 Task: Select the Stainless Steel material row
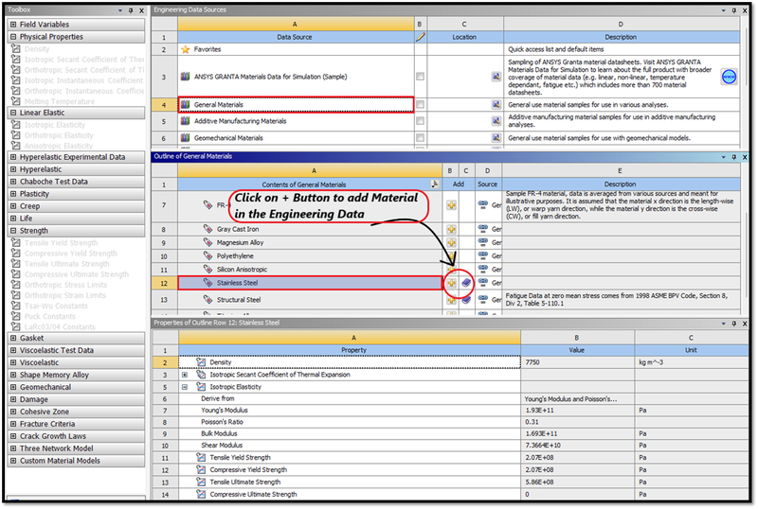click(310, 283)
